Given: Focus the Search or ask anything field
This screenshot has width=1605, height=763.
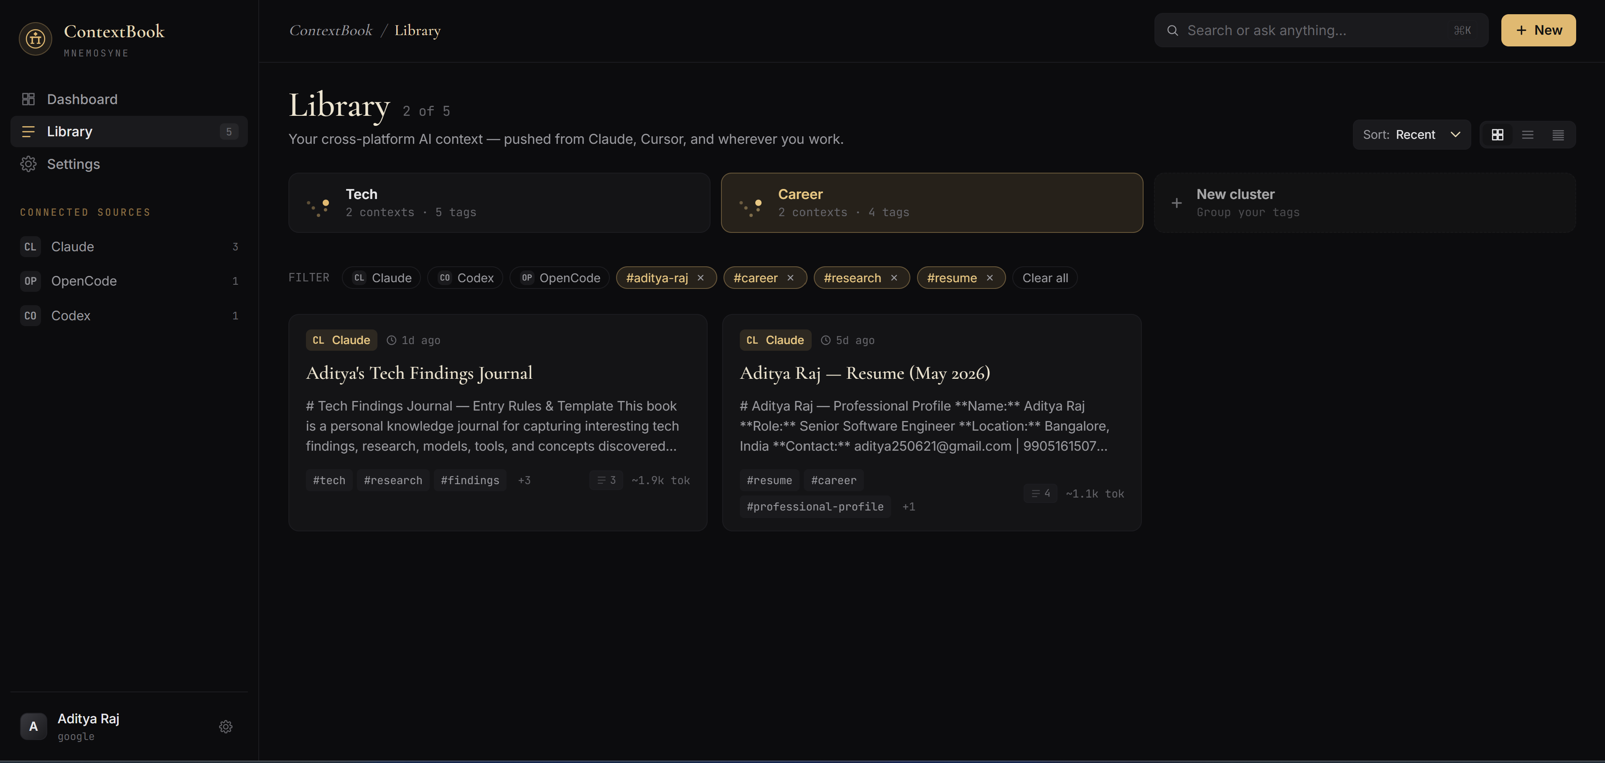Looking at the screenshot, I should 1321,31.
